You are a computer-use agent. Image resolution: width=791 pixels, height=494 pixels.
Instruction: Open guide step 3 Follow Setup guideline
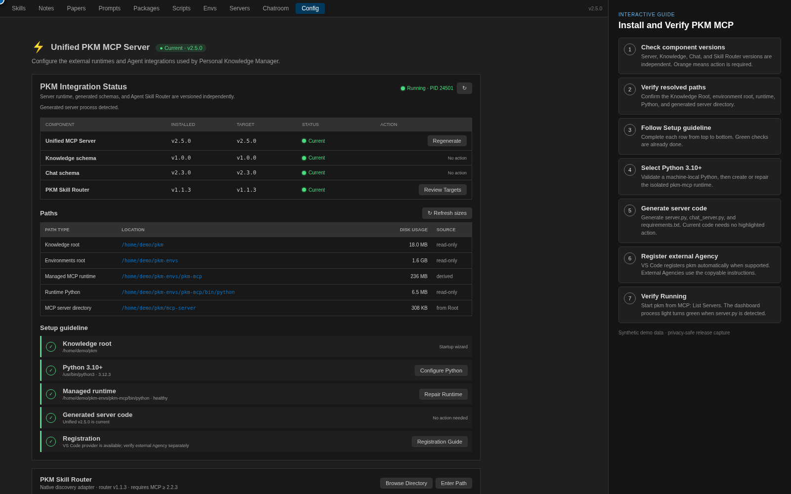click(700, 136)
